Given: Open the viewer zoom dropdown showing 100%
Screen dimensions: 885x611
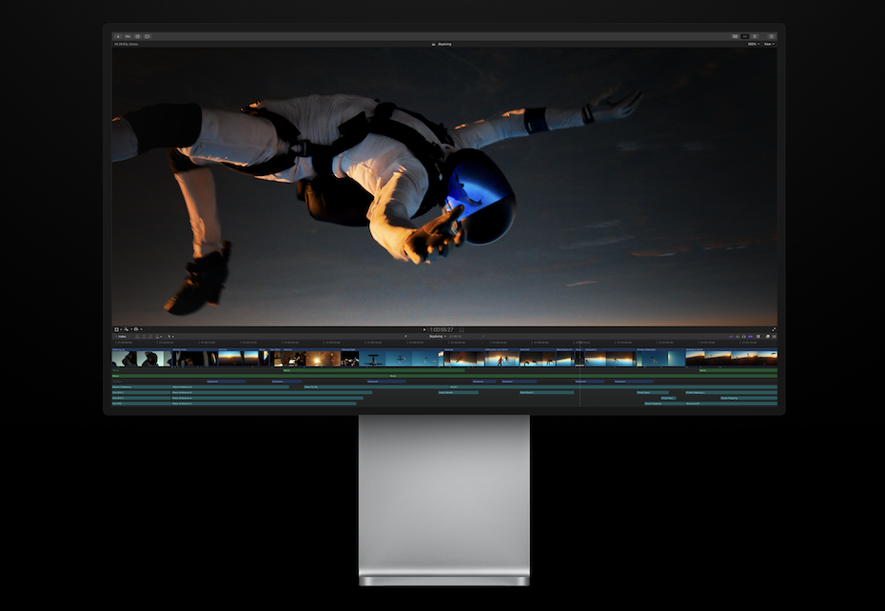Looking at the screenshot, I should [752, 44].
